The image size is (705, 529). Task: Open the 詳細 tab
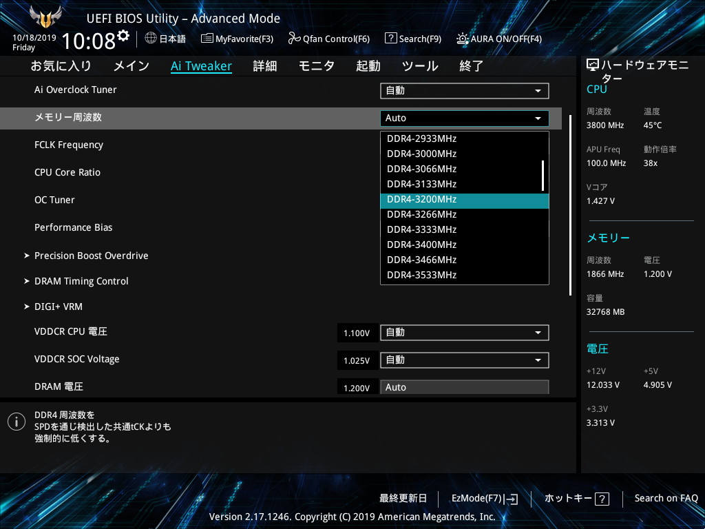[265, 66]
